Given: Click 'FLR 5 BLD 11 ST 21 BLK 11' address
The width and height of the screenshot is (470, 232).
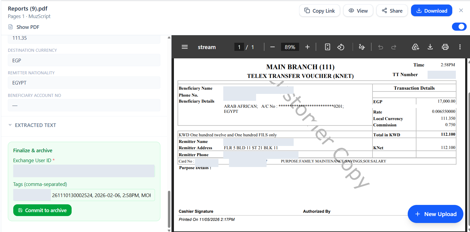Looking at the screenshot, I should (251, 148).
